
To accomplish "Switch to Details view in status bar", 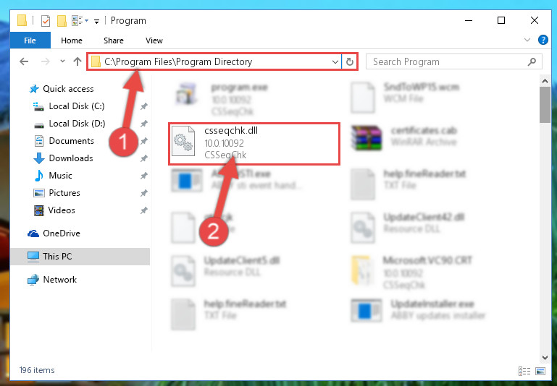I will [x=524, y=371].
